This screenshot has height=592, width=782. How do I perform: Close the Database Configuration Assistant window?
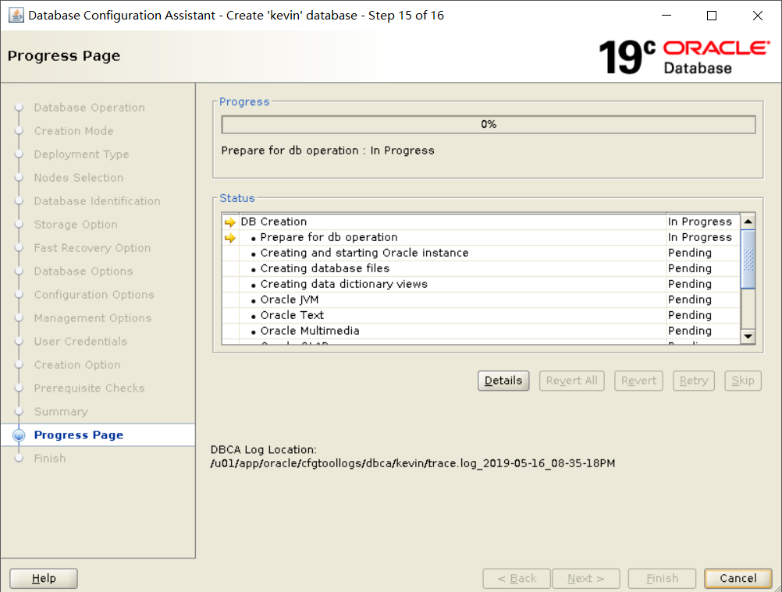(x=758, y=16)
